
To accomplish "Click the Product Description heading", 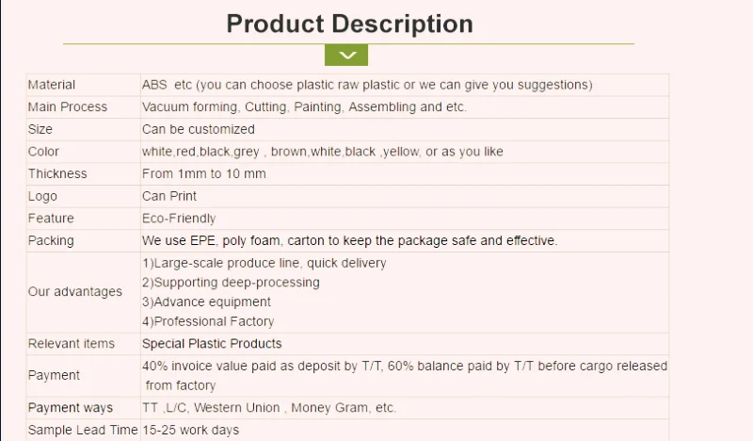I will coord(349,23).
